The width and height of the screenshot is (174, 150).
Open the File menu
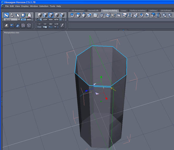coord(7,6)
